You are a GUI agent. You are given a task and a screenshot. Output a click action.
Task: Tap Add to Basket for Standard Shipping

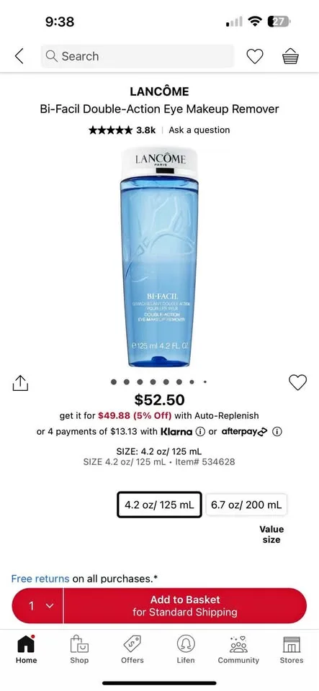tap(185, 606)
